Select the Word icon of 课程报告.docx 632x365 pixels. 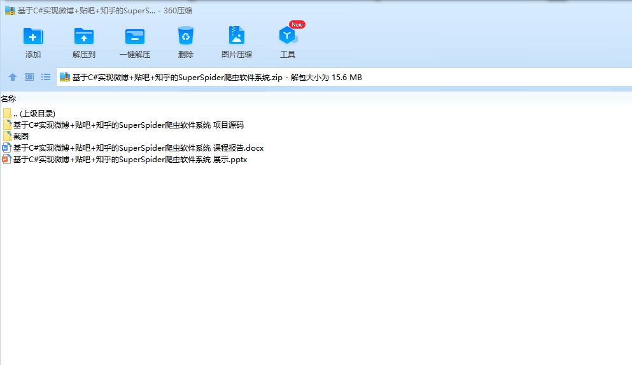coord(6,148)
